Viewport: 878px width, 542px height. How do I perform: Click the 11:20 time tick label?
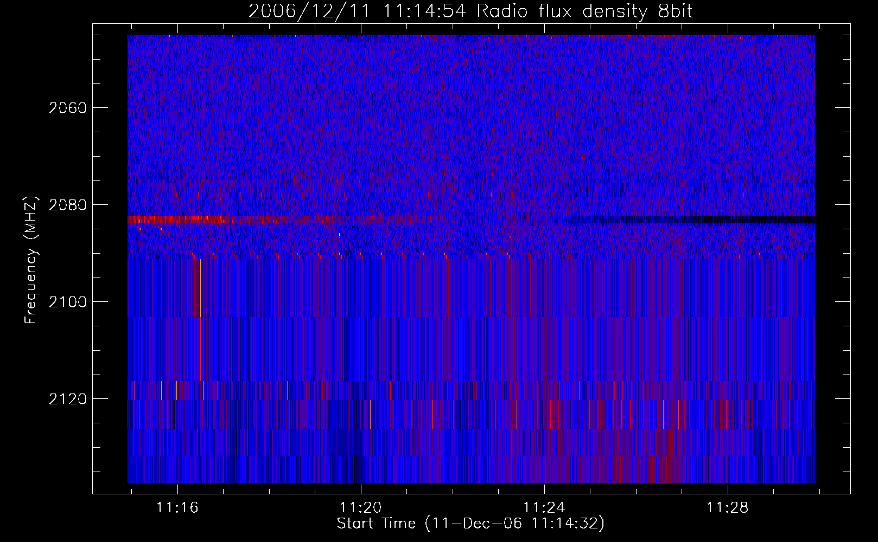coord(361,508)
